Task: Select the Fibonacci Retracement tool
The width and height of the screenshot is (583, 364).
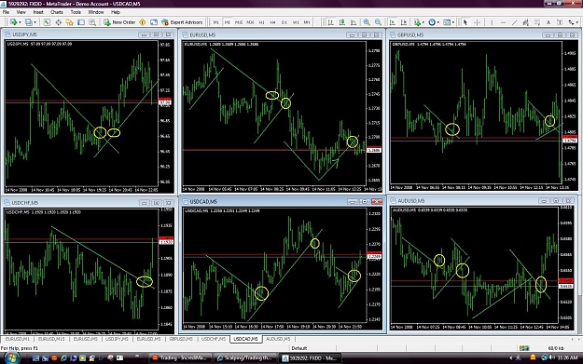Action: (537, 22)
